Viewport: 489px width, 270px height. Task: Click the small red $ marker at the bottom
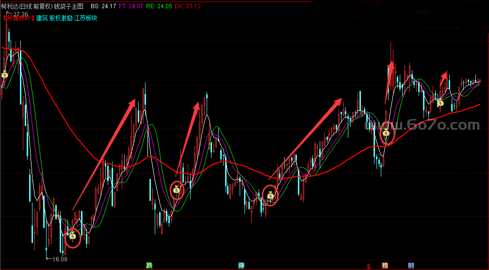[369, 266]
